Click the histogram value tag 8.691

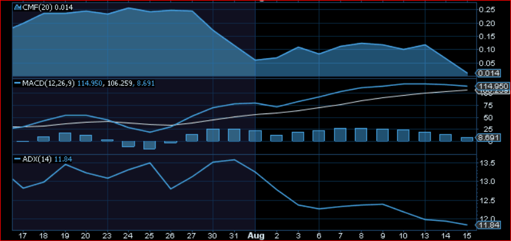[489, 138]
